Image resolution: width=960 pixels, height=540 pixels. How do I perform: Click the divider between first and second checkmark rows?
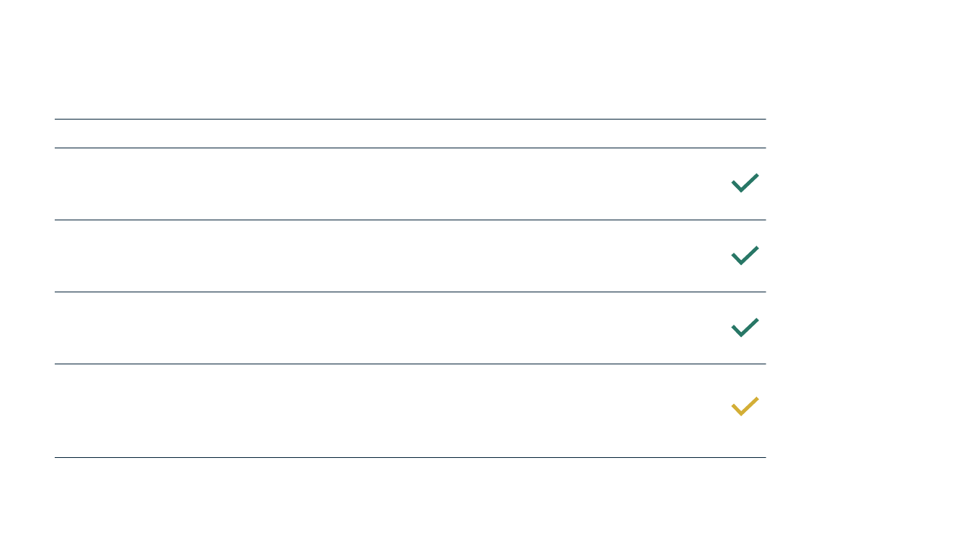tap(411, 220)
